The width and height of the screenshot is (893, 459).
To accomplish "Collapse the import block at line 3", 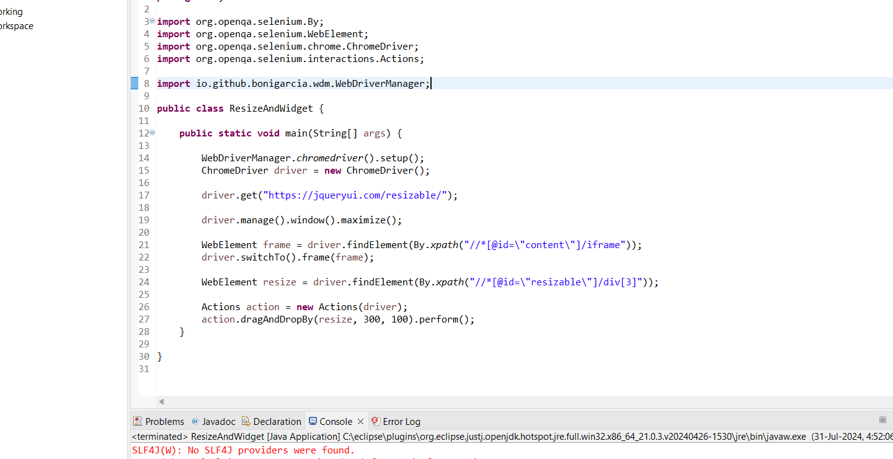I will (x=151, y=21).
